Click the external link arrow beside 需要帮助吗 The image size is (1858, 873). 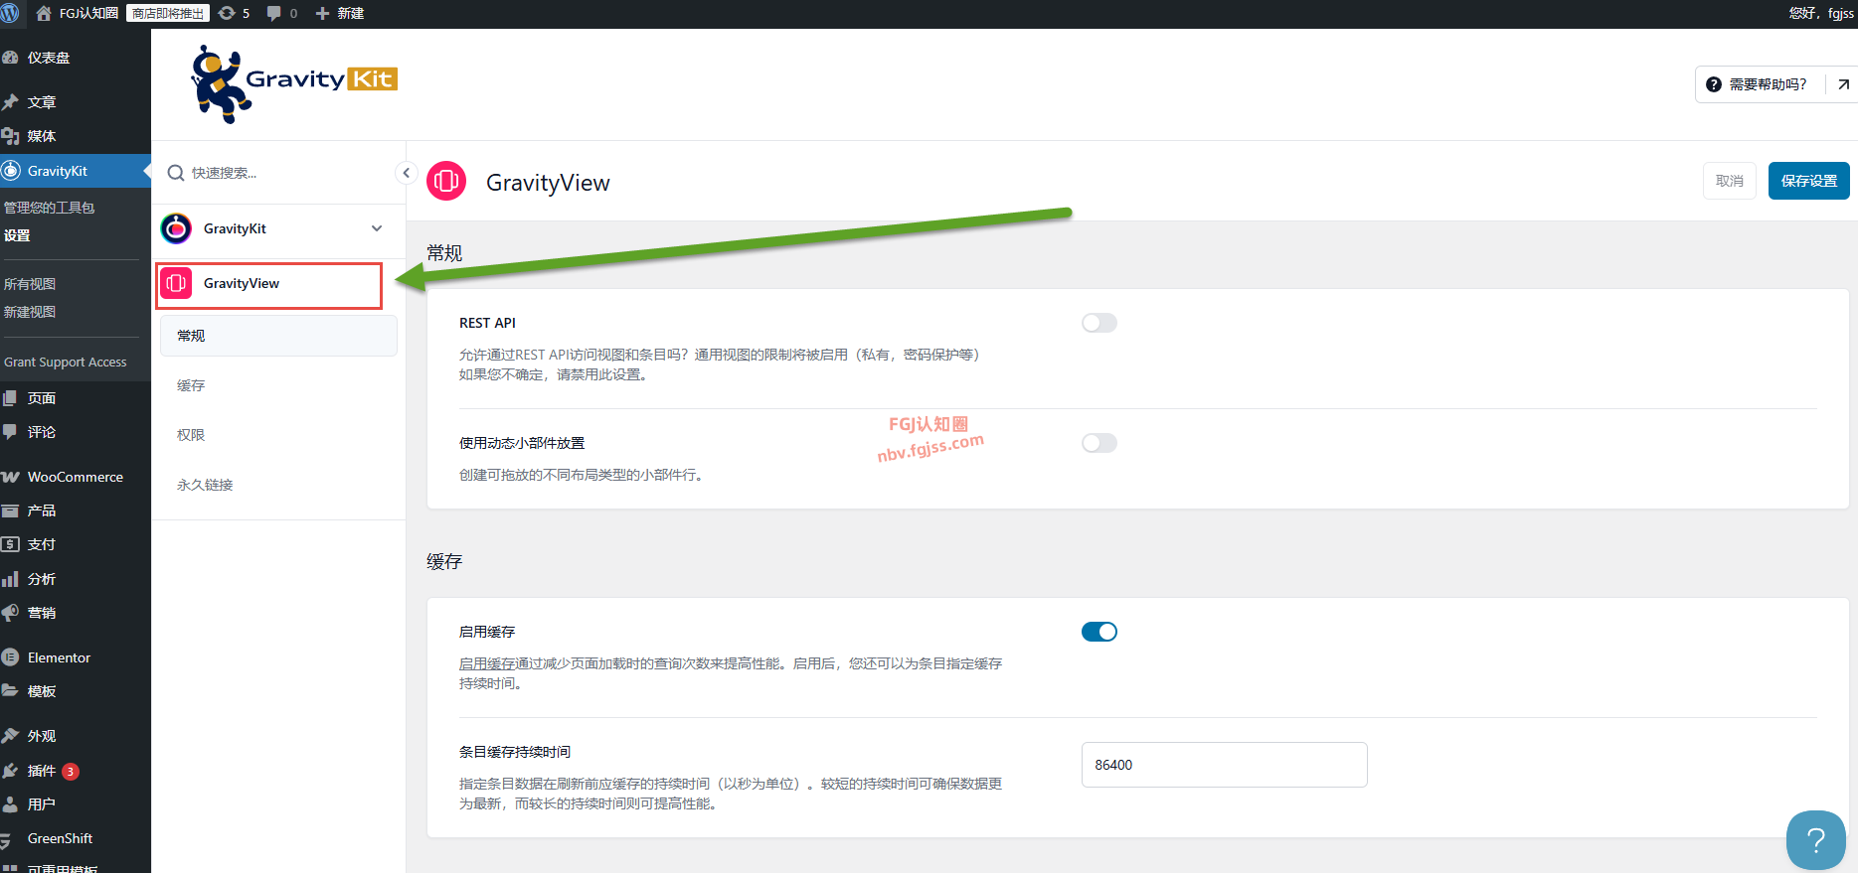pyautogui.click(x=1843, y=84)
